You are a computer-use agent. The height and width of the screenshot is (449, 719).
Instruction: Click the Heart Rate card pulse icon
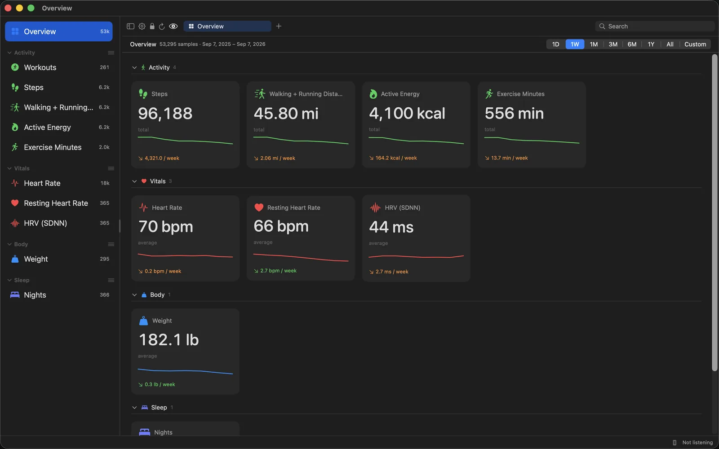pyautogui.click(x=143, y=207)
